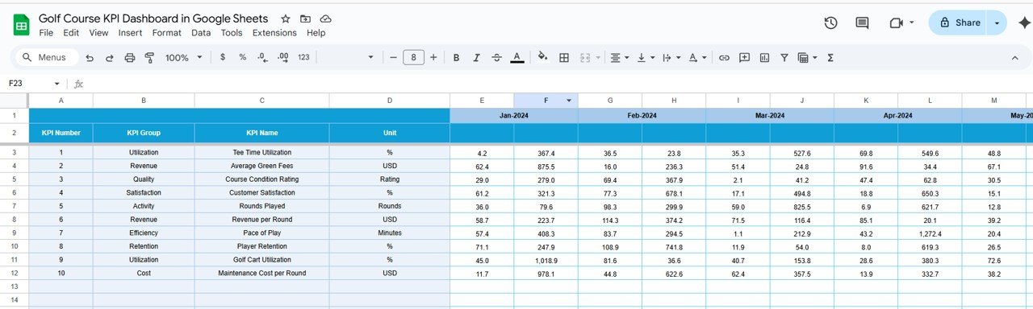The image size is (1033, 309).
Task: Open the fill color bucket
Action: click(542, 58)
